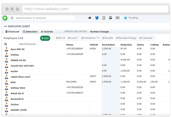Click the green plus icon at top left

[x=5, y=18]
